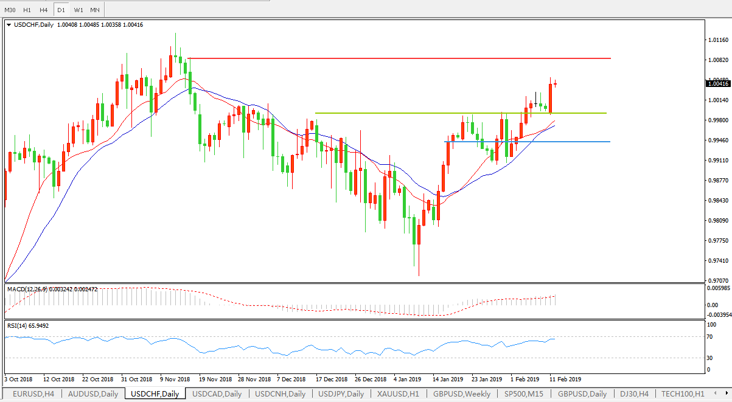Click the current price label 1.00416
Viewport: 732px width, 402px height.
(x=719, y=83)
